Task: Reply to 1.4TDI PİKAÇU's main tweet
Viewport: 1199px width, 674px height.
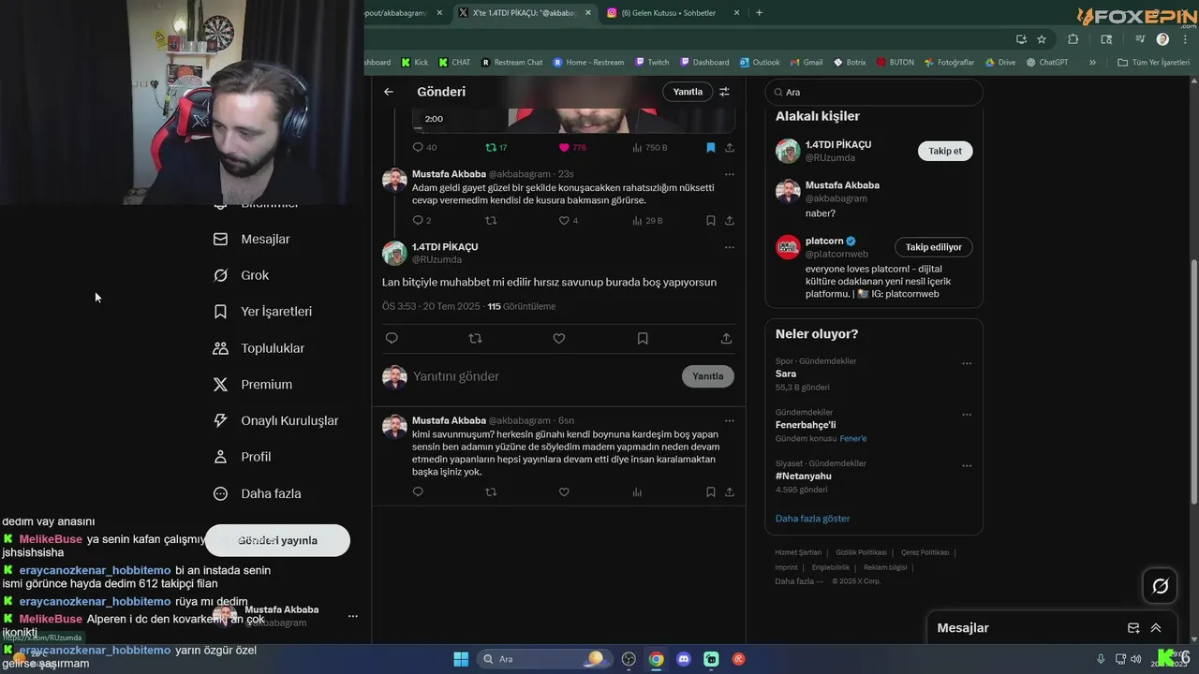Action: pyautogui.click(x=392, y=338)
